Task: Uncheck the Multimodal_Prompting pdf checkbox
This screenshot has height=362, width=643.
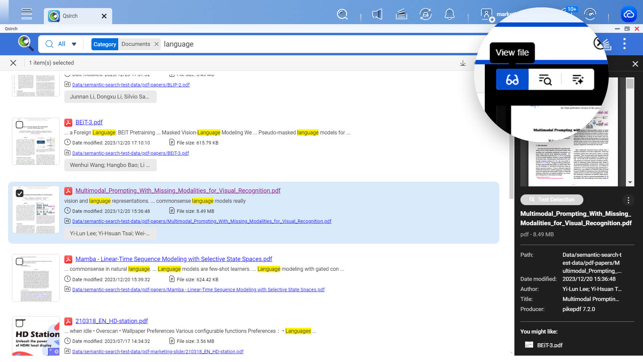Action: (x=19, y=193)
